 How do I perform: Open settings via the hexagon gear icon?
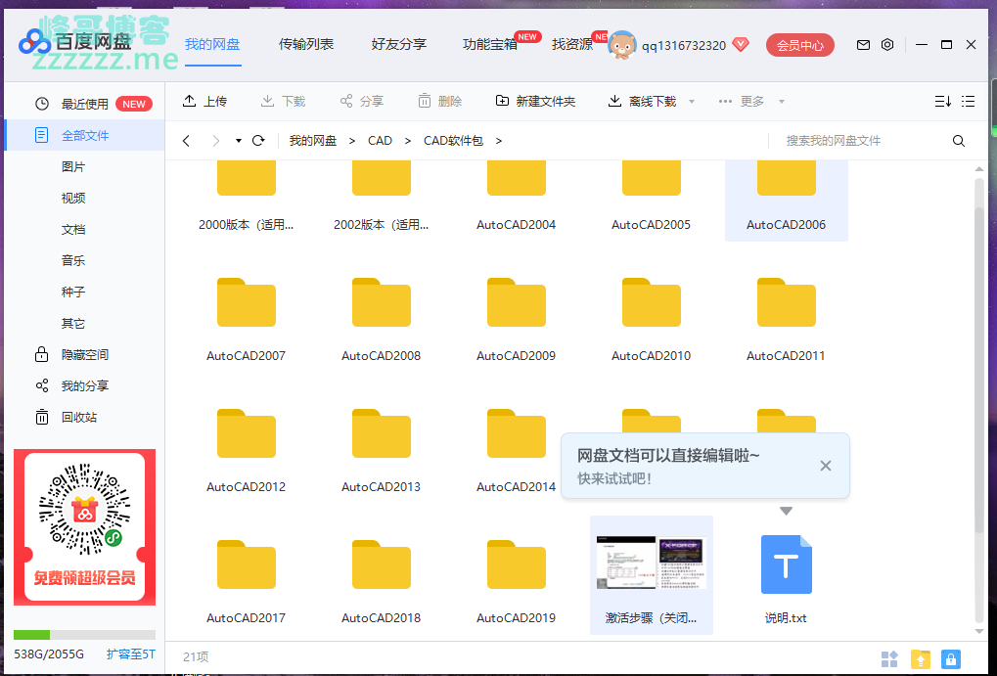(x=887, y=45)
